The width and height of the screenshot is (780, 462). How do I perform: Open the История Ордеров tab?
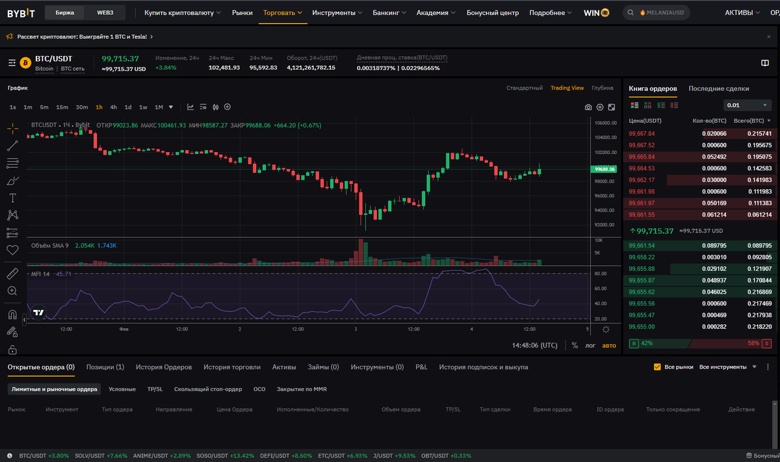(164, 367)
